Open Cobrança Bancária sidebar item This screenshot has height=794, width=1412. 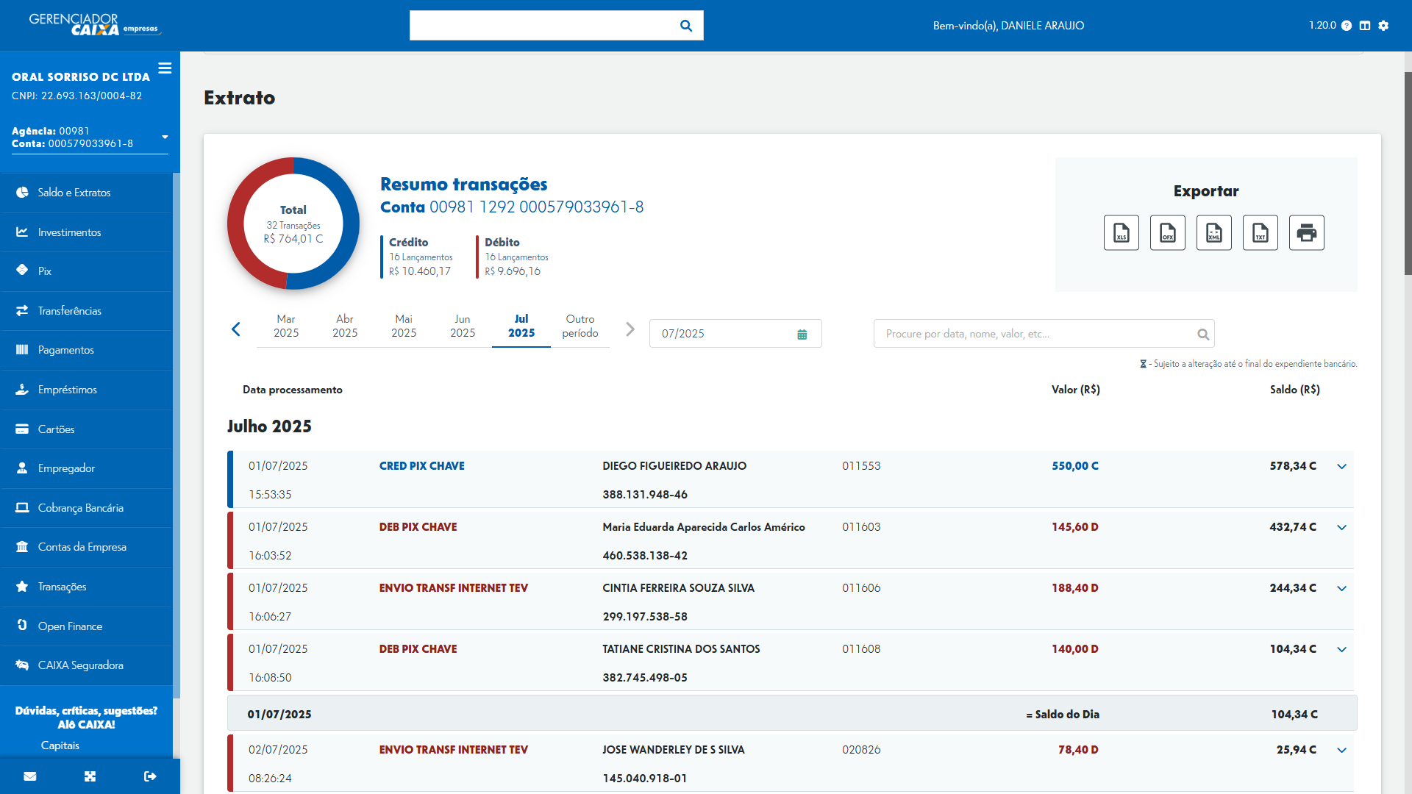coord(80,508)
